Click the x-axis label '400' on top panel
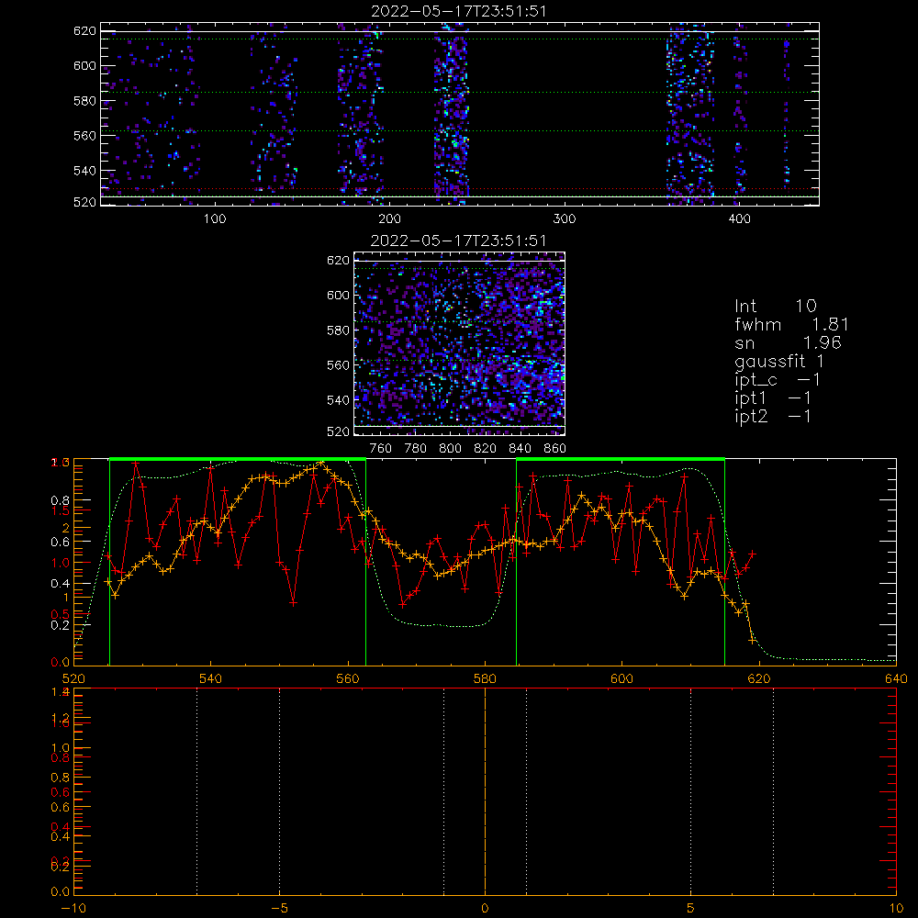Image resolution: width=918 pixels, height=918 pixels. 739,219
